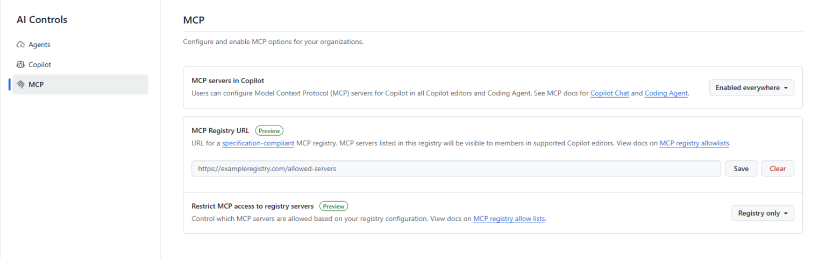View MCP registry allowlists docs link

coord(695,143)
